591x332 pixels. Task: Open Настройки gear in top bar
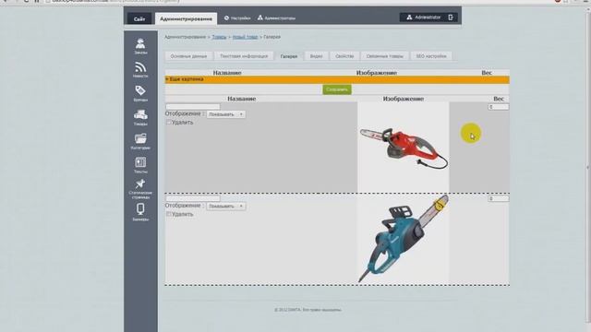click(x=237, y=18)
